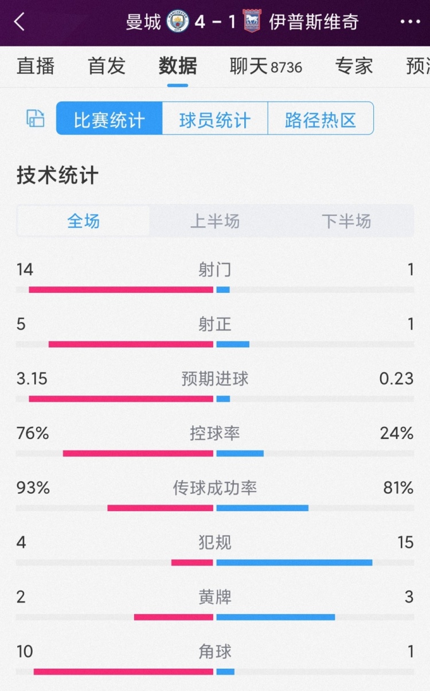Select the 球员统计 segment
This screenshot has width=430, height=691.
[215, 119]
